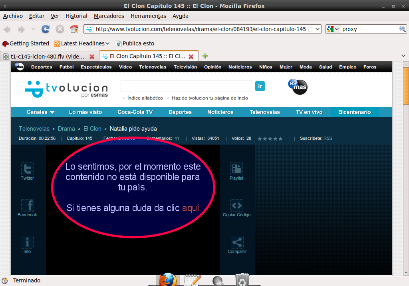Open the Firefox icon in the dock

pos(168,280)
